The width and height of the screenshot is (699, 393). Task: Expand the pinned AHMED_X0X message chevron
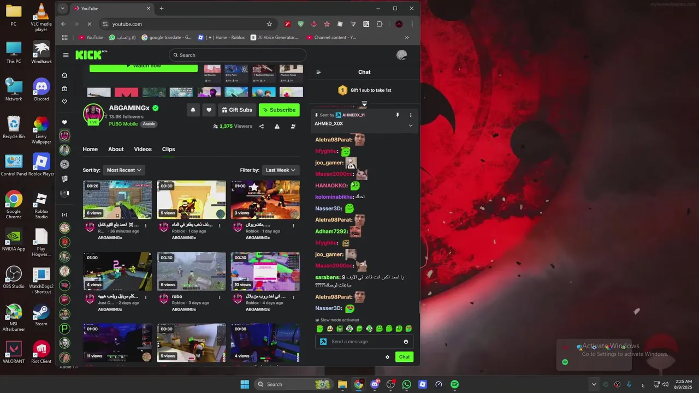[x=411, y=125]
